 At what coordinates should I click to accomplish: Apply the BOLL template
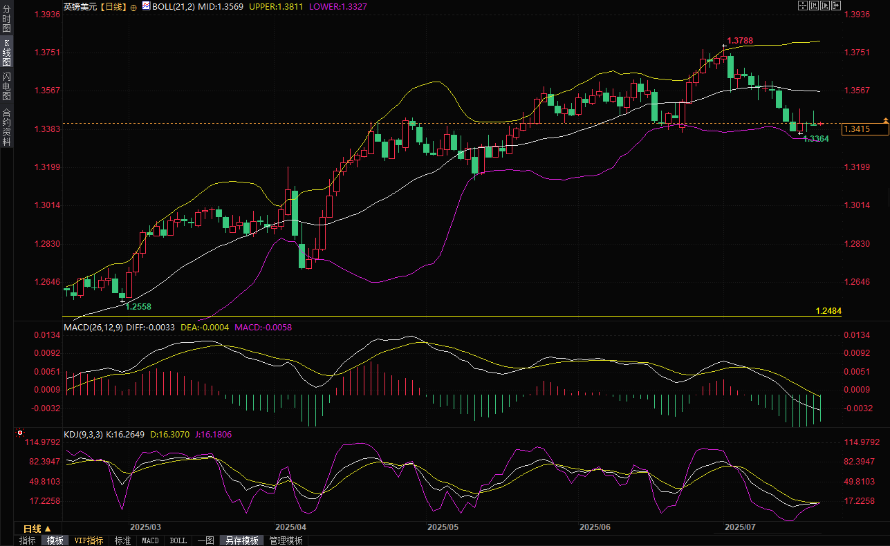(x=178, y=540)
